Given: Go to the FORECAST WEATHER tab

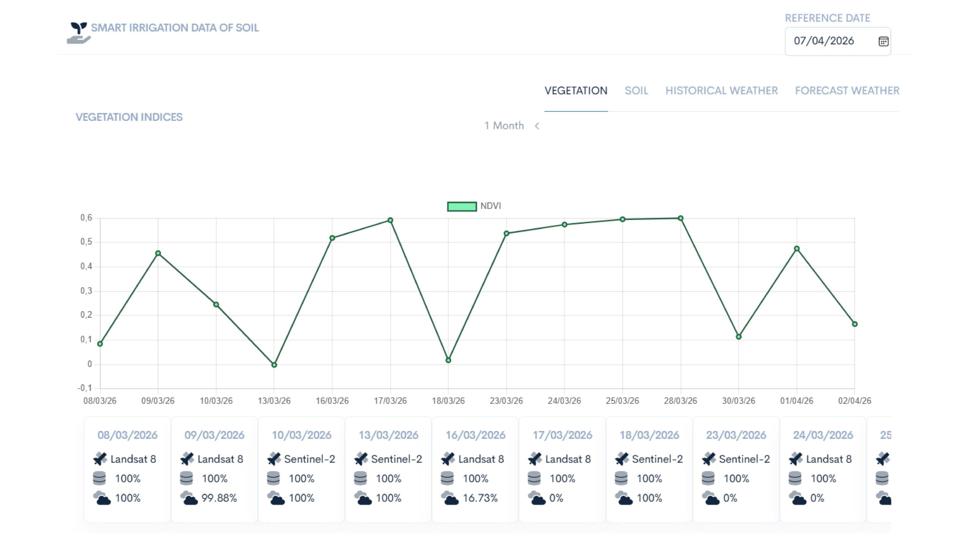Looking at the screenshot, I should (x=847, y=91).
